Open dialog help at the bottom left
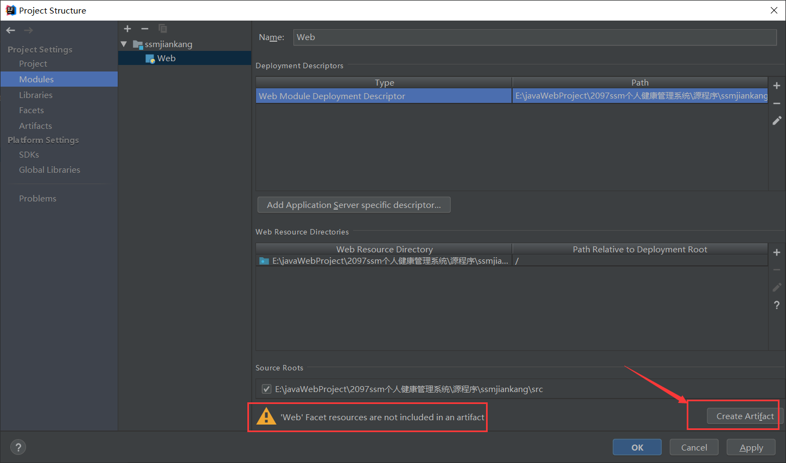 click(18, 447)
